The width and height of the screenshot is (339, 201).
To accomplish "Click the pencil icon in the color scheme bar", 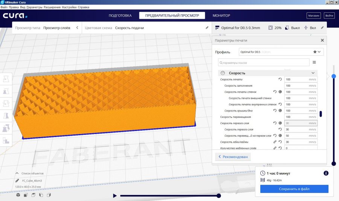I will 207,27.
